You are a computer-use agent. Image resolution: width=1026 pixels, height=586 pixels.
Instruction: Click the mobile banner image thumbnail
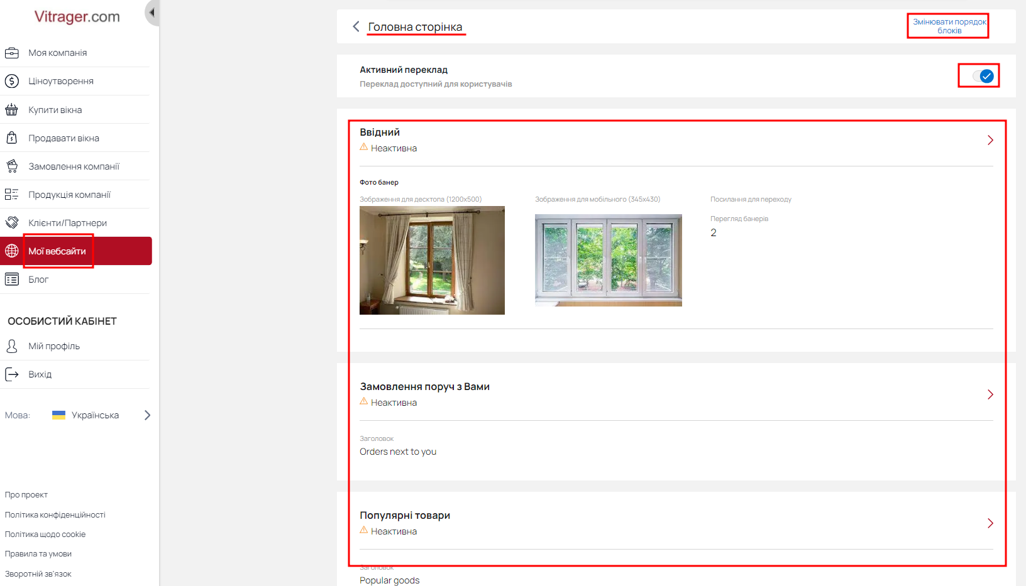point(609,260)
